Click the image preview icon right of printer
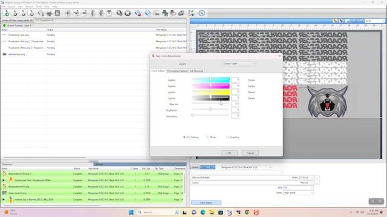 tap(57, 13)
